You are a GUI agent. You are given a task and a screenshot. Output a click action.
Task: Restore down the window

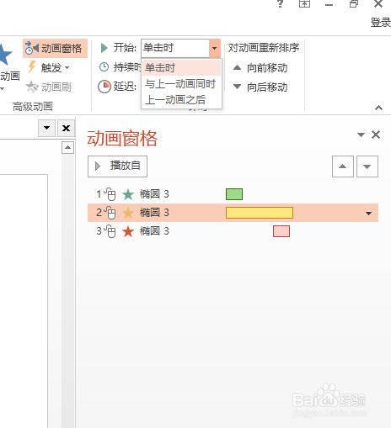point(354,4)
